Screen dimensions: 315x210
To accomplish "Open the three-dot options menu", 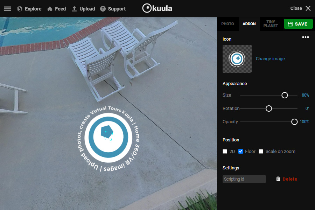I will pos(305,37).
